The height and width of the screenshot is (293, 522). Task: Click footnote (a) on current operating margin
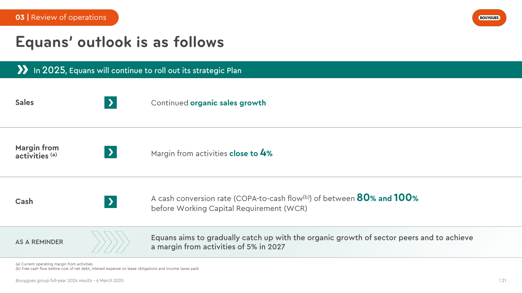(54, 264)
